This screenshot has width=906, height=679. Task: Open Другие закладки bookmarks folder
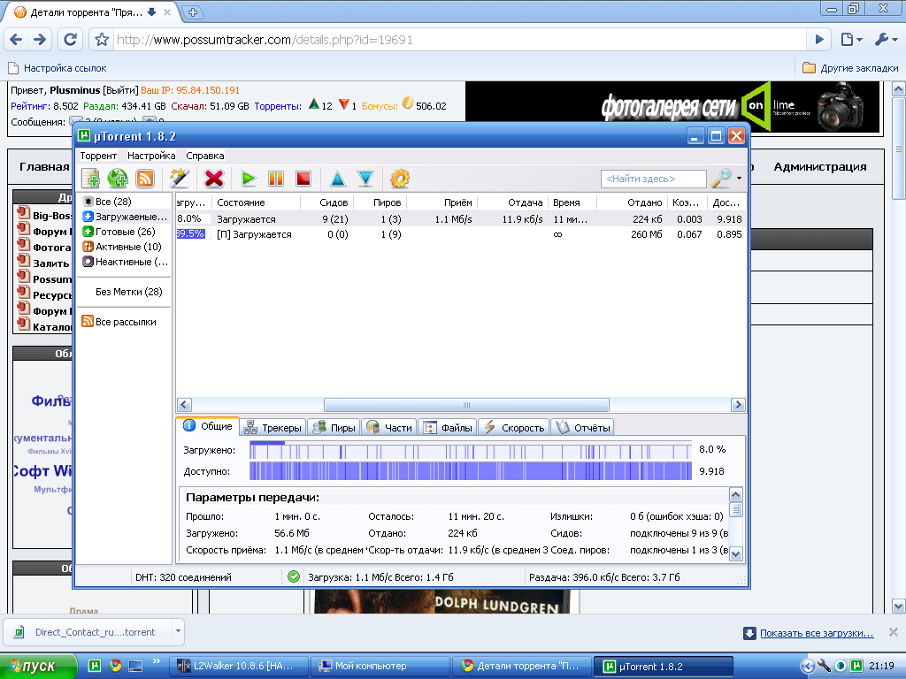click(850, 68)
